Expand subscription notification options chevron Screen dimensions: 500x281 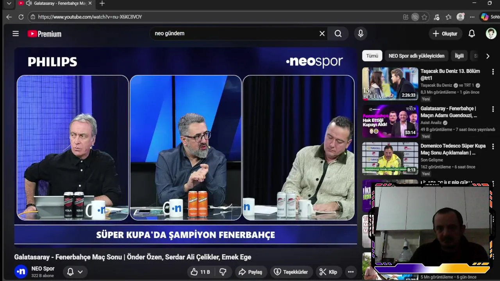(80, 272)
